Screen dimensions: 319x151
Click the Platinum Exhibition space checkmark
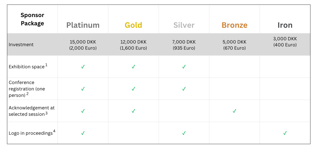point(83,67)
